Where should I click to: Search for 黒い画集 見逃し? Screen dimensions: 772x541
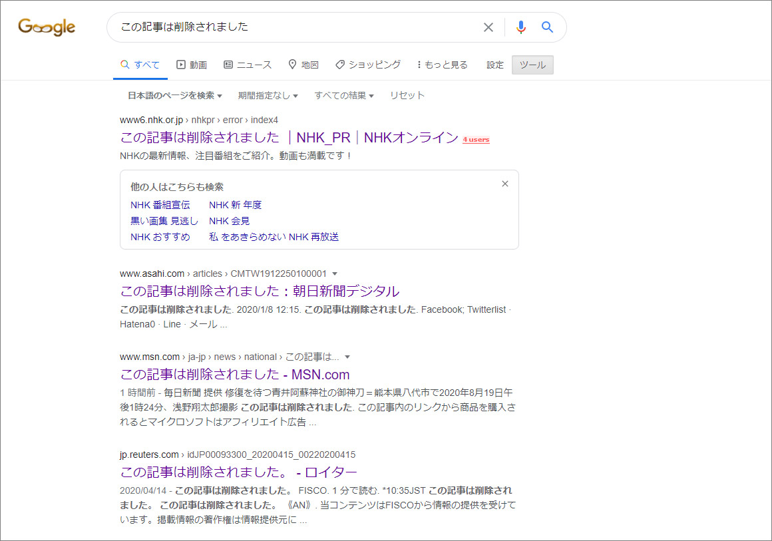(x=164, y=221)
